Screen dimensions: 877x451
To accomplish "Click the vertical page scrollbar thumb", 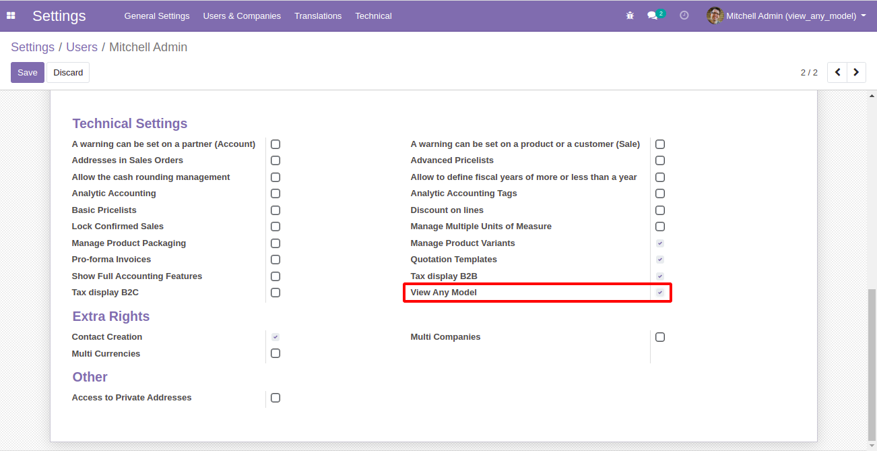I will [872, 364].
